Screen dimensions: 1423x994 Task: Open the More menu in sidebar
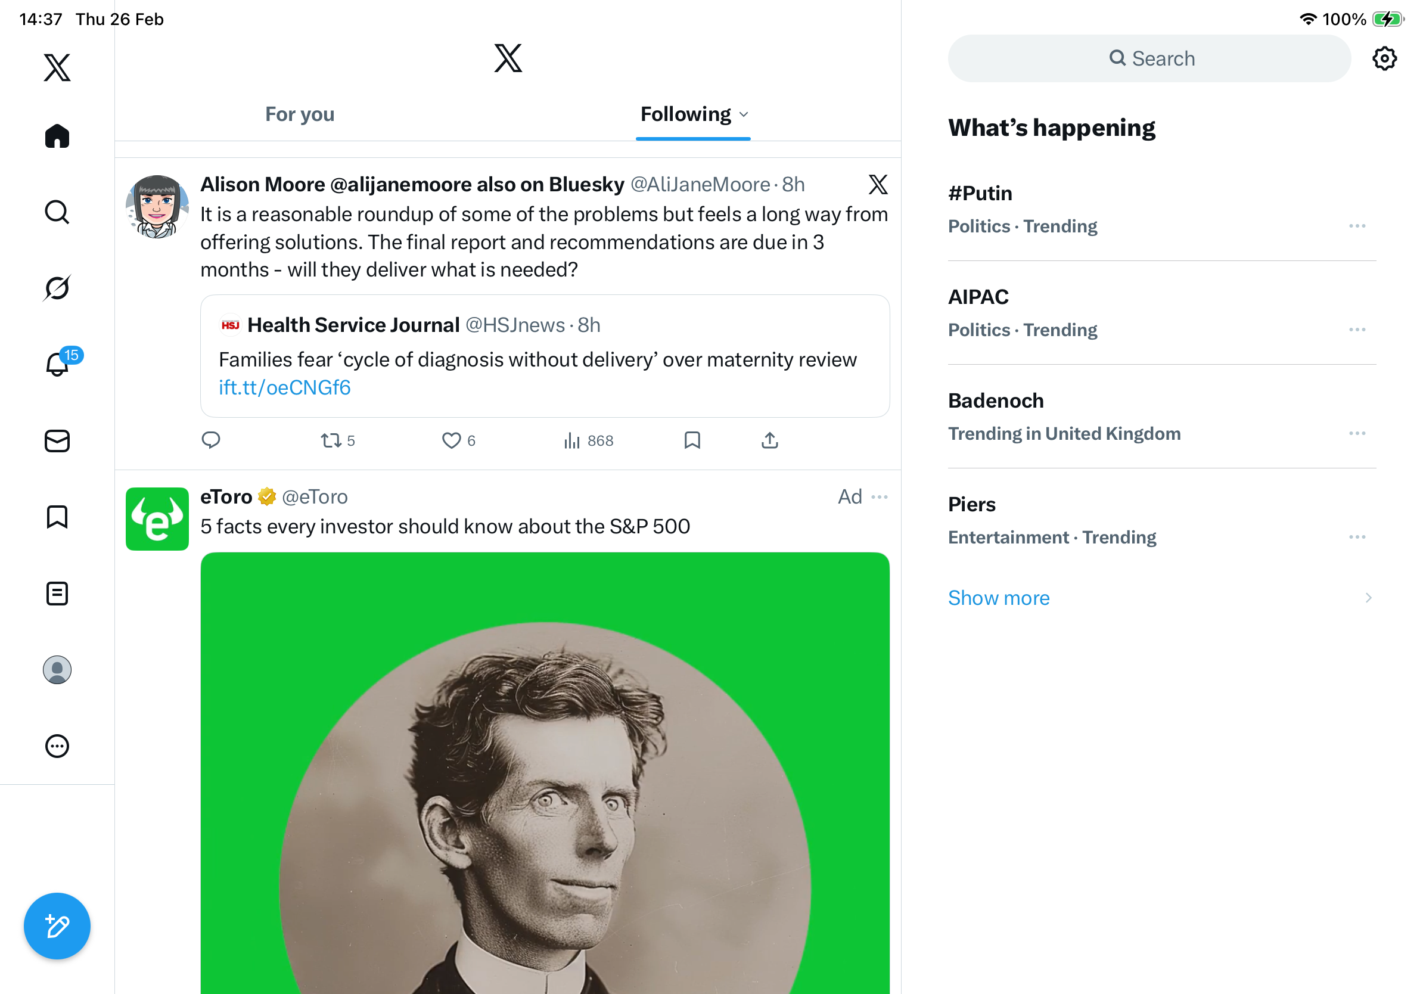(x=57, y=746)
